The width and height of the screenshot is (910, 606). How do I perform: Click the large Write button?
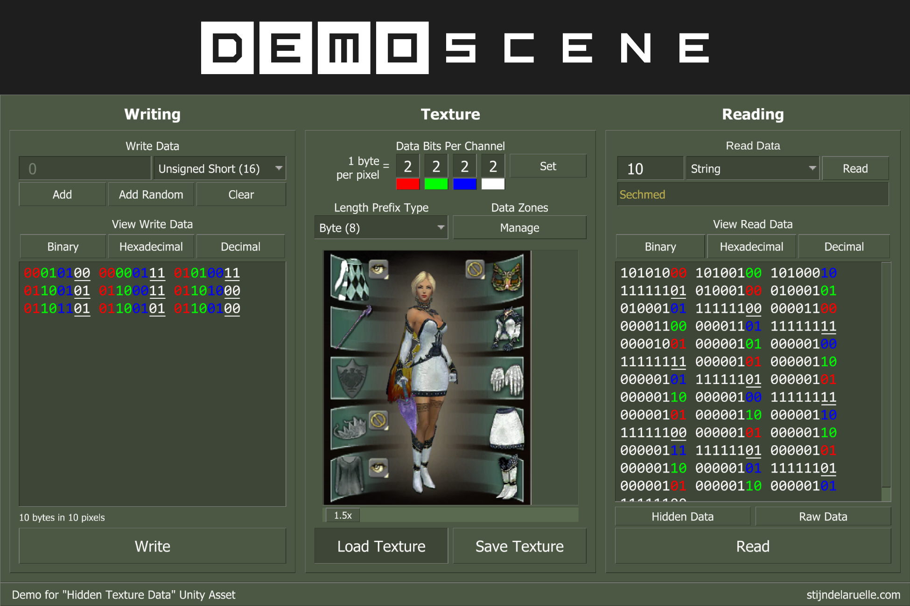[x=152, y=546]
